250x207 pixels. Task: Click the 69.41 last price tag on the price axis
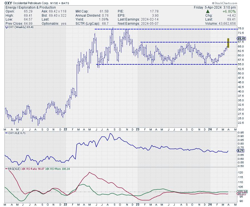(241, 39)
